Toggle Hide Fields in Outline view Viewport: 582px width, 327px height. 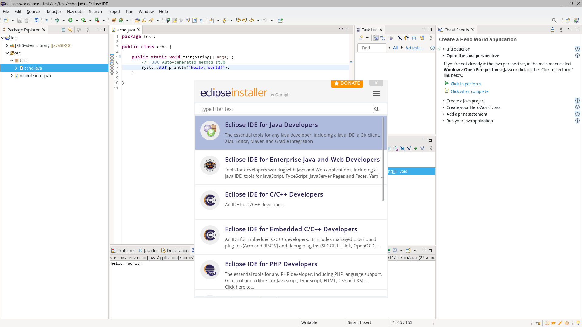pyautogui.click(x=402, y=148)
